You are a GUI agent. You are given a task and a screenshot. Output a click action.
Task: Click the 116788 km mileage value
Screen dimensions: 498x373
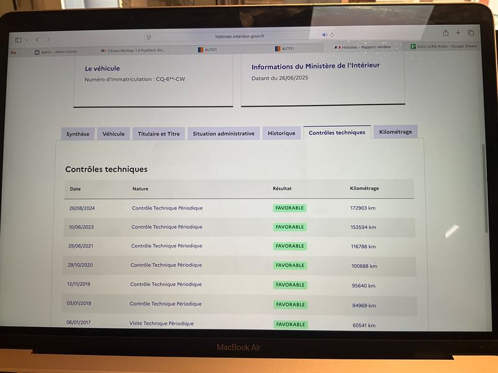(364, 246)
